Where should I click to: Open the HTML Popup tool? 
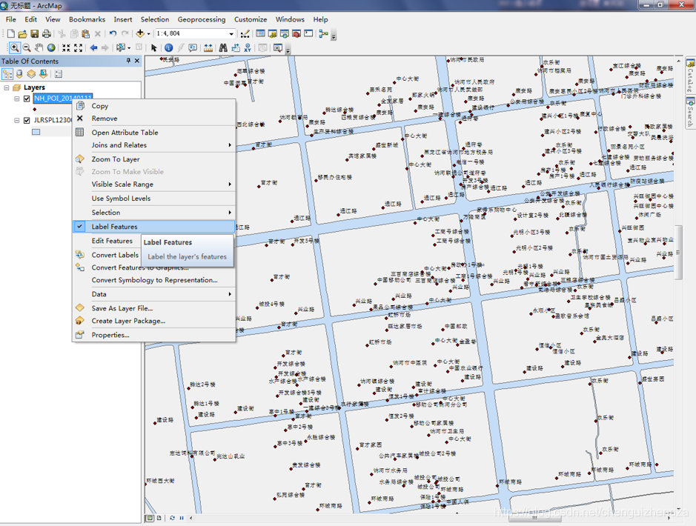point(193,48)
